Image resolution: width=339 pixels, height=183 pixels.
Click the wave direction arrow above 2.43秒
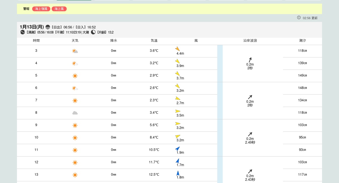(250, 171)
